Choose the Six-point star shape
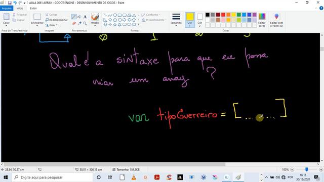 pyautogui.click(x=119, y=25)
